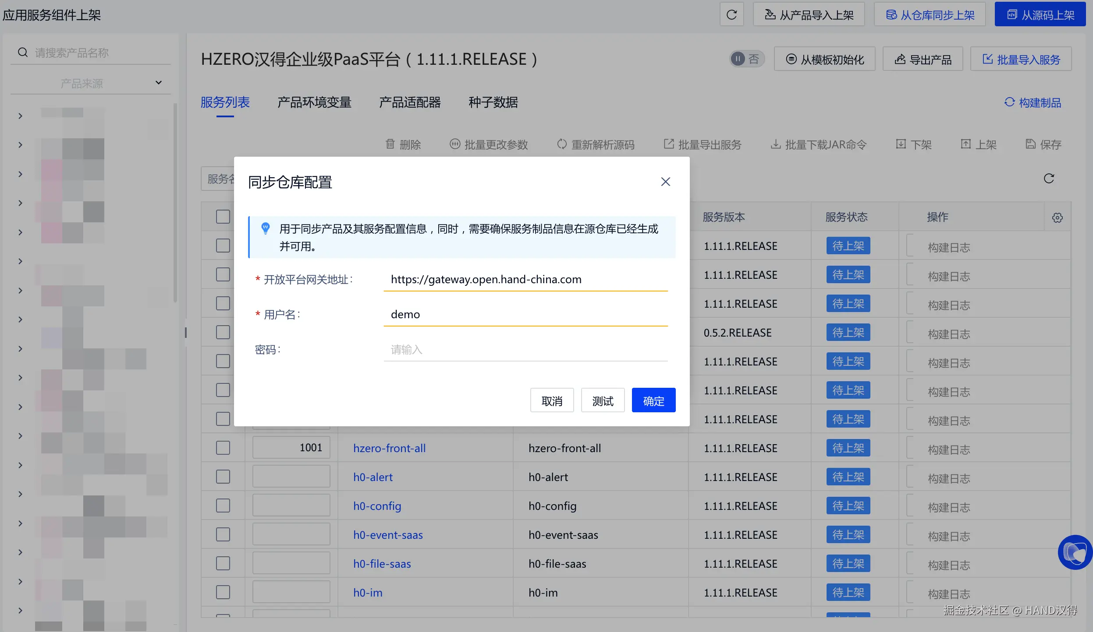Click the table column settings gear icon
Image resolution: width=1093 pixels, height=632 pixels.
[1057, 218]
